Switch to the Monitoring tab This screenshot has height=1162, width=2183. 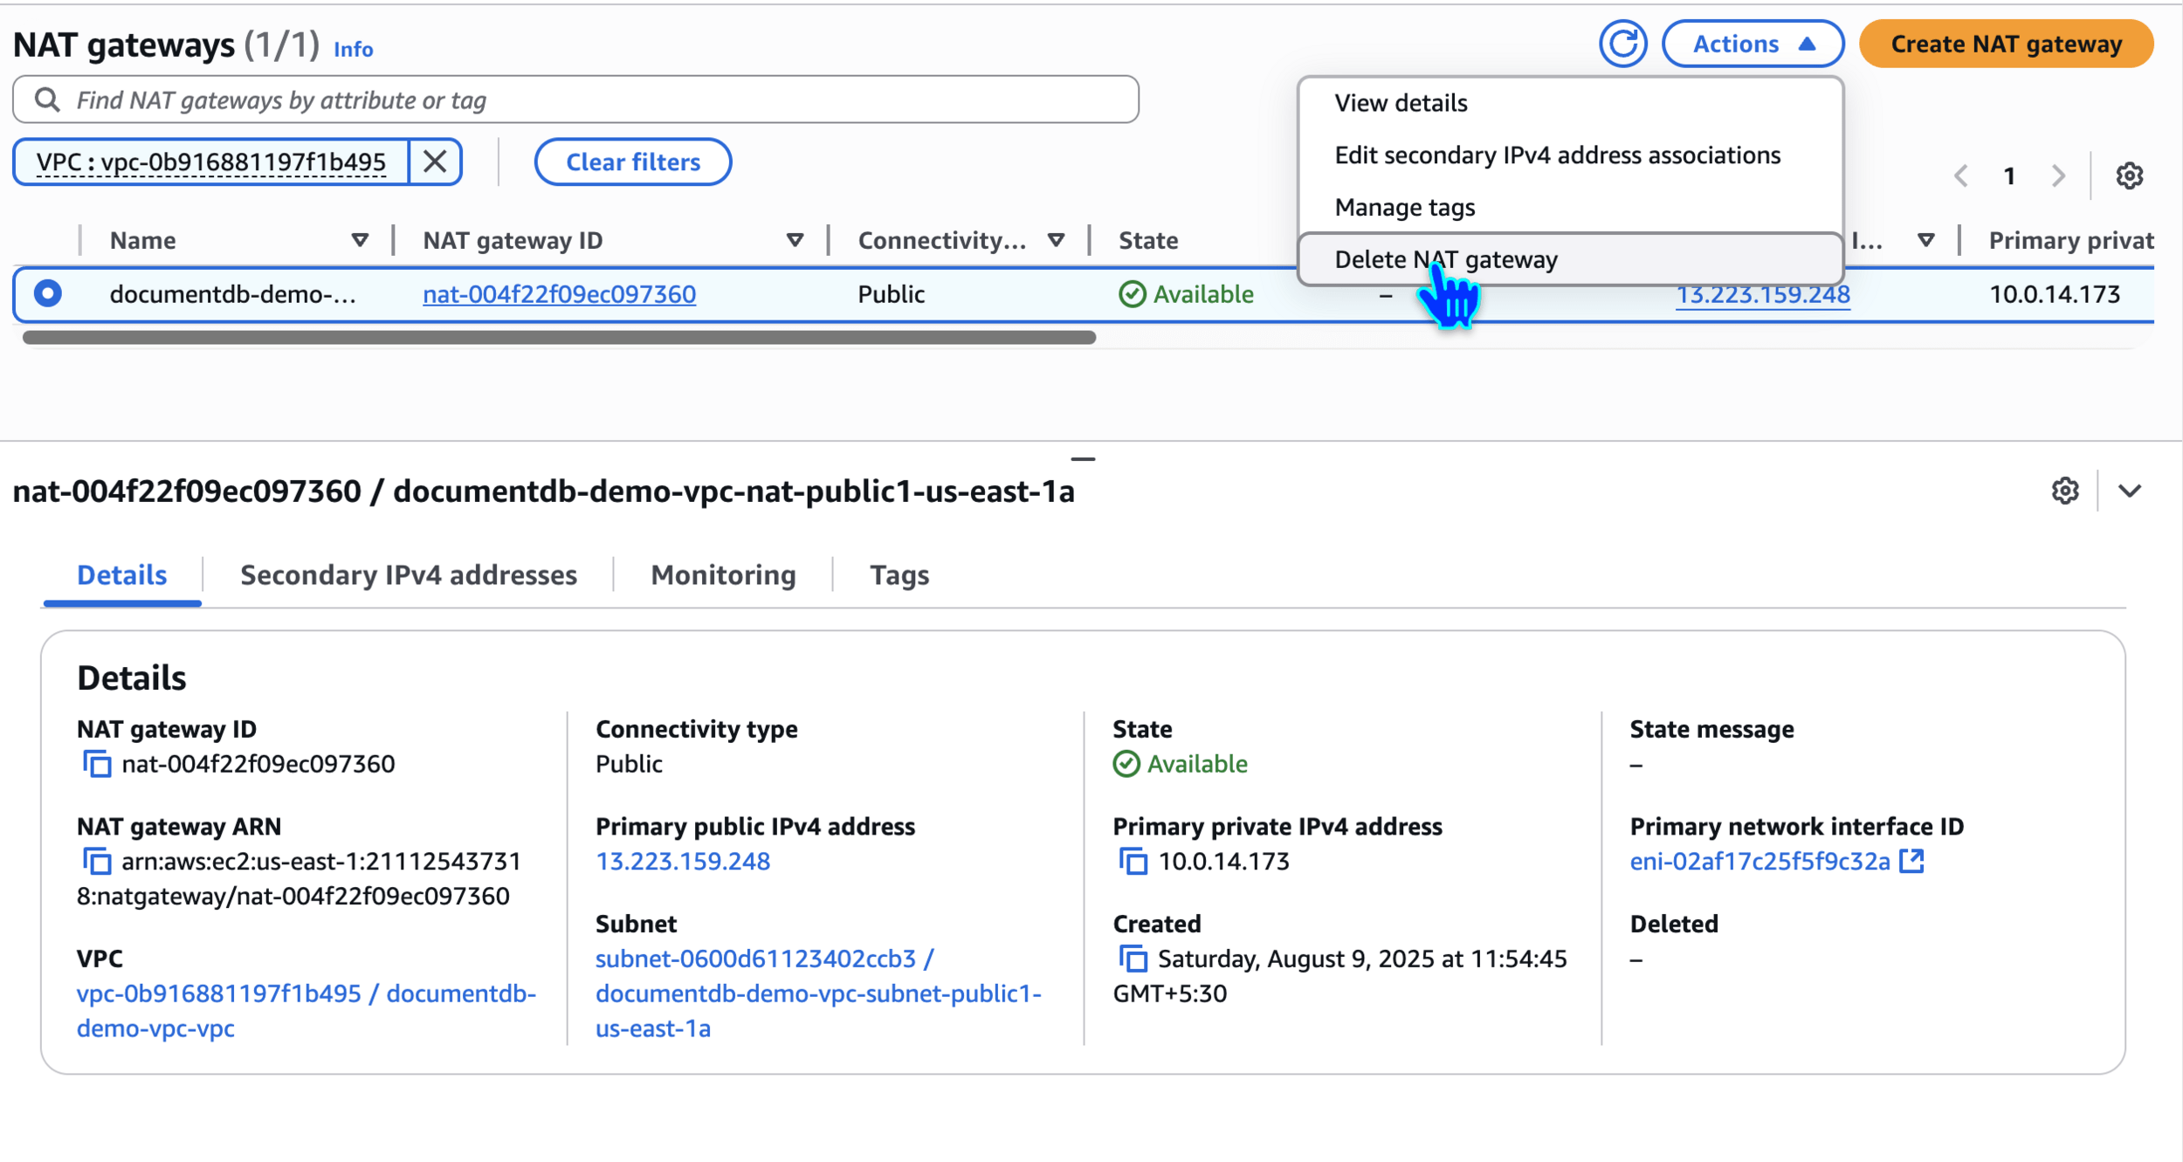pyautogui.click(x=723, y=575)
